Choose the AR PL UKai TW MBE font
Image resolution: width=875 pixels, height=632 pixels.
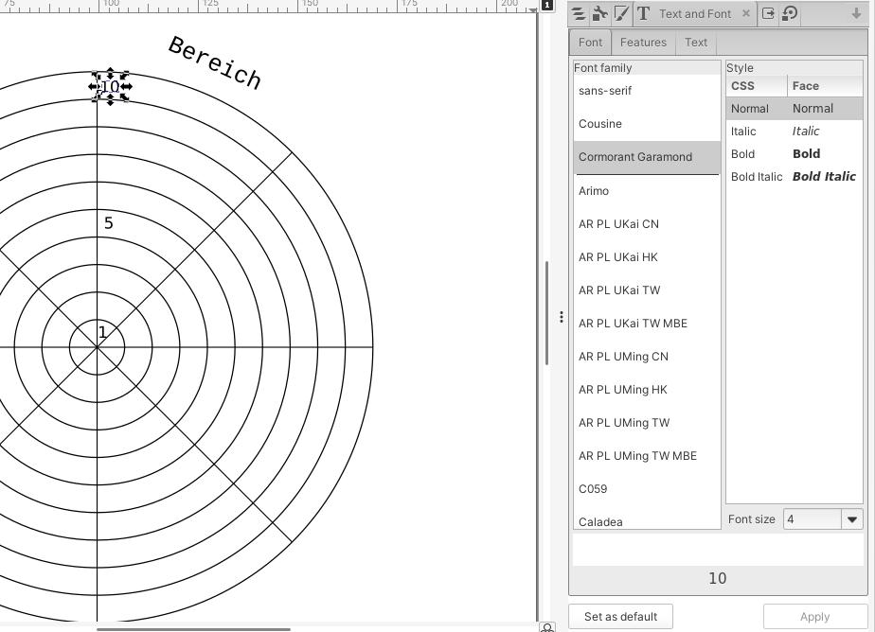pyautogui.click(x=647, y=324)
